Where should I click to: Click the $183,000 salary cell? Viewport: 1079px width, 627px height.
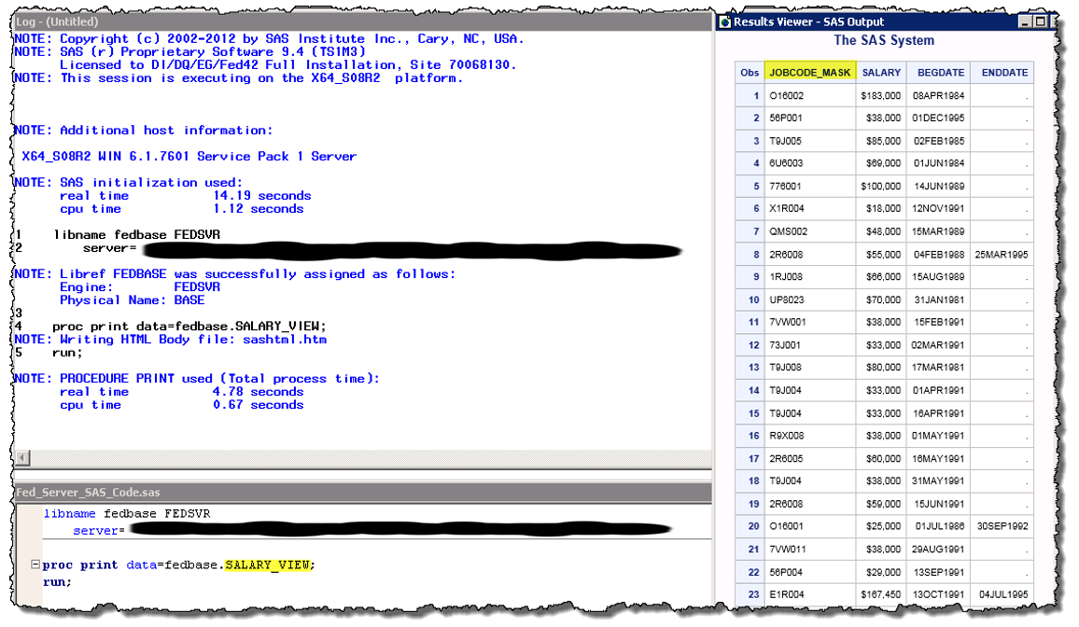(x=880, y=95)
